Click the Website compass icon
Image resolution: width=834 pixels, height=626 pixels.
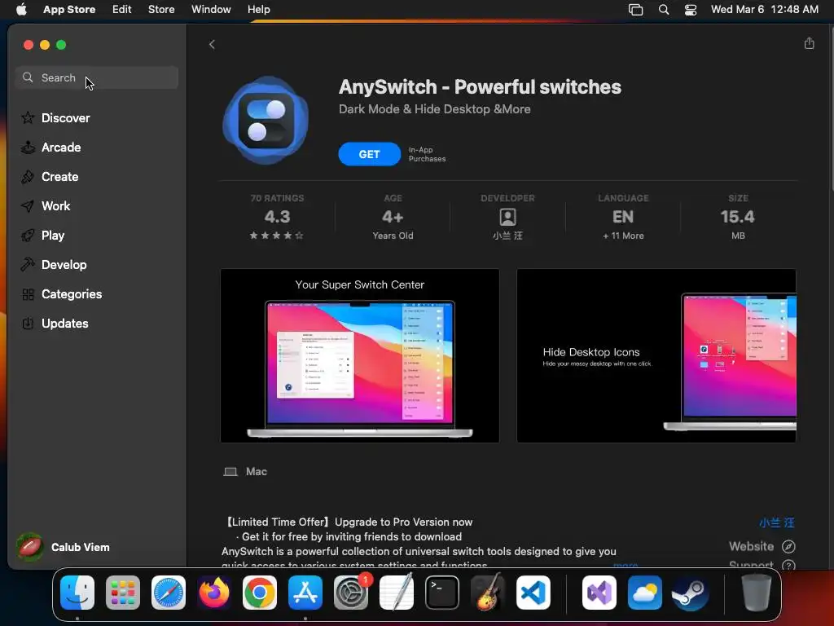pyautogui.click(x=788, y=546)
